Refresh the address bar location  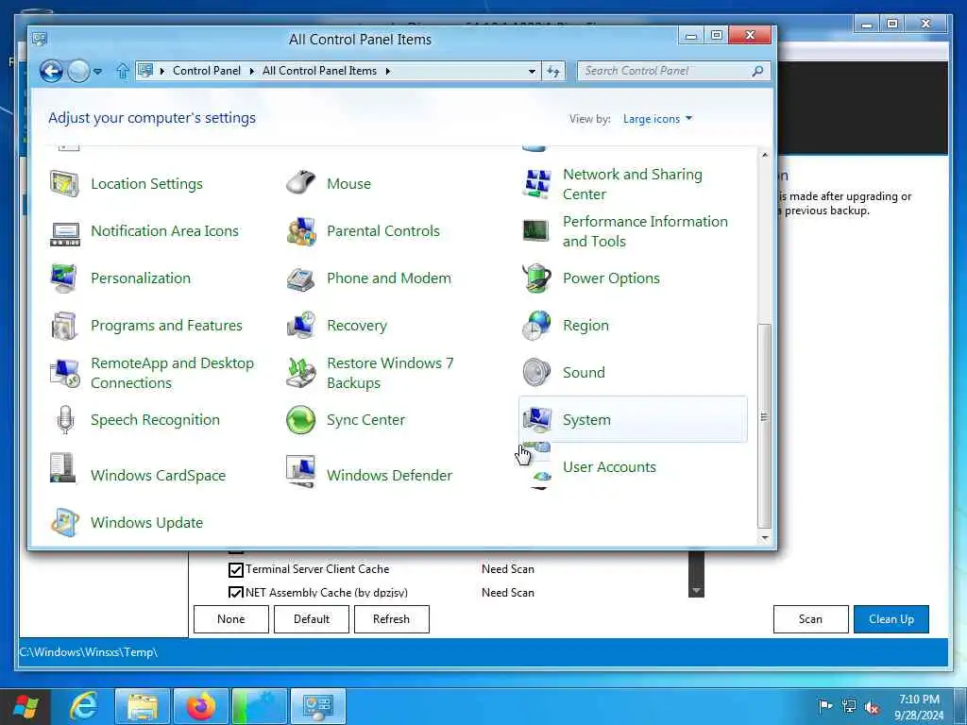[x=553, y=72]
